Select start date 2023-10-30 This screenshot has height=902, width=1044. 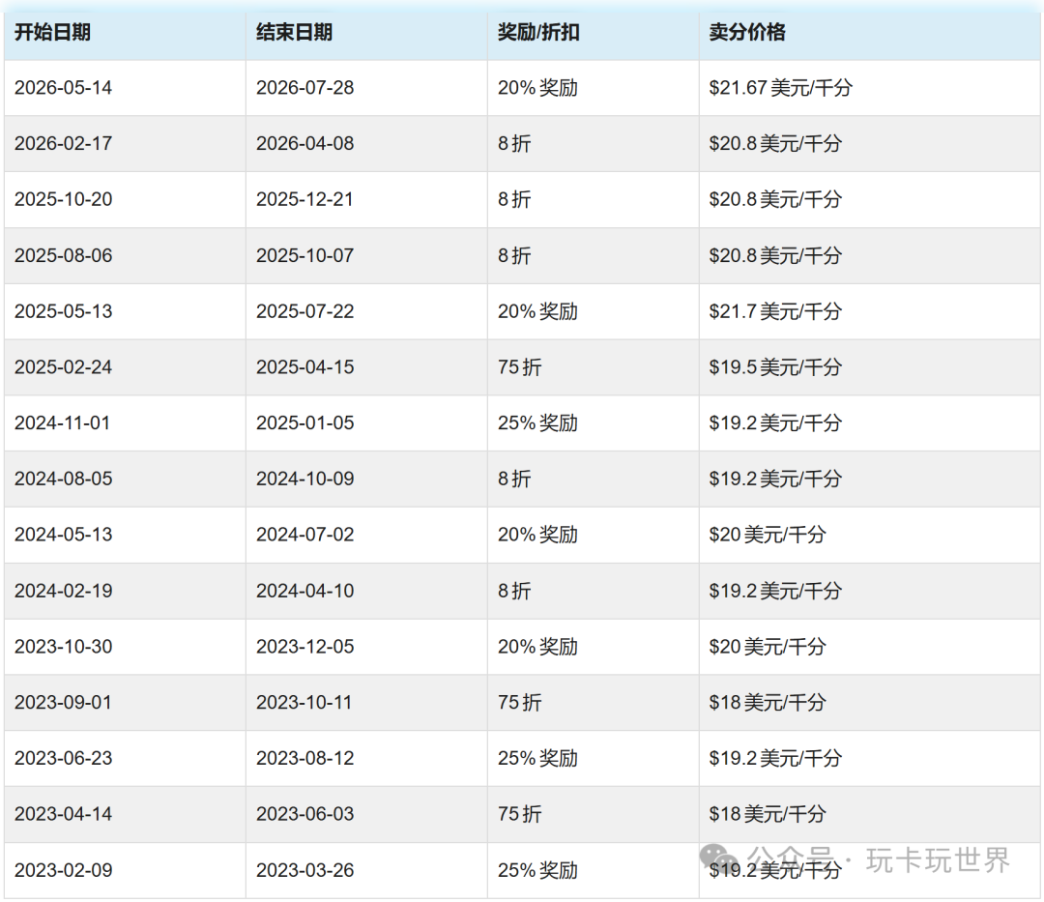[x=63, y=647]
